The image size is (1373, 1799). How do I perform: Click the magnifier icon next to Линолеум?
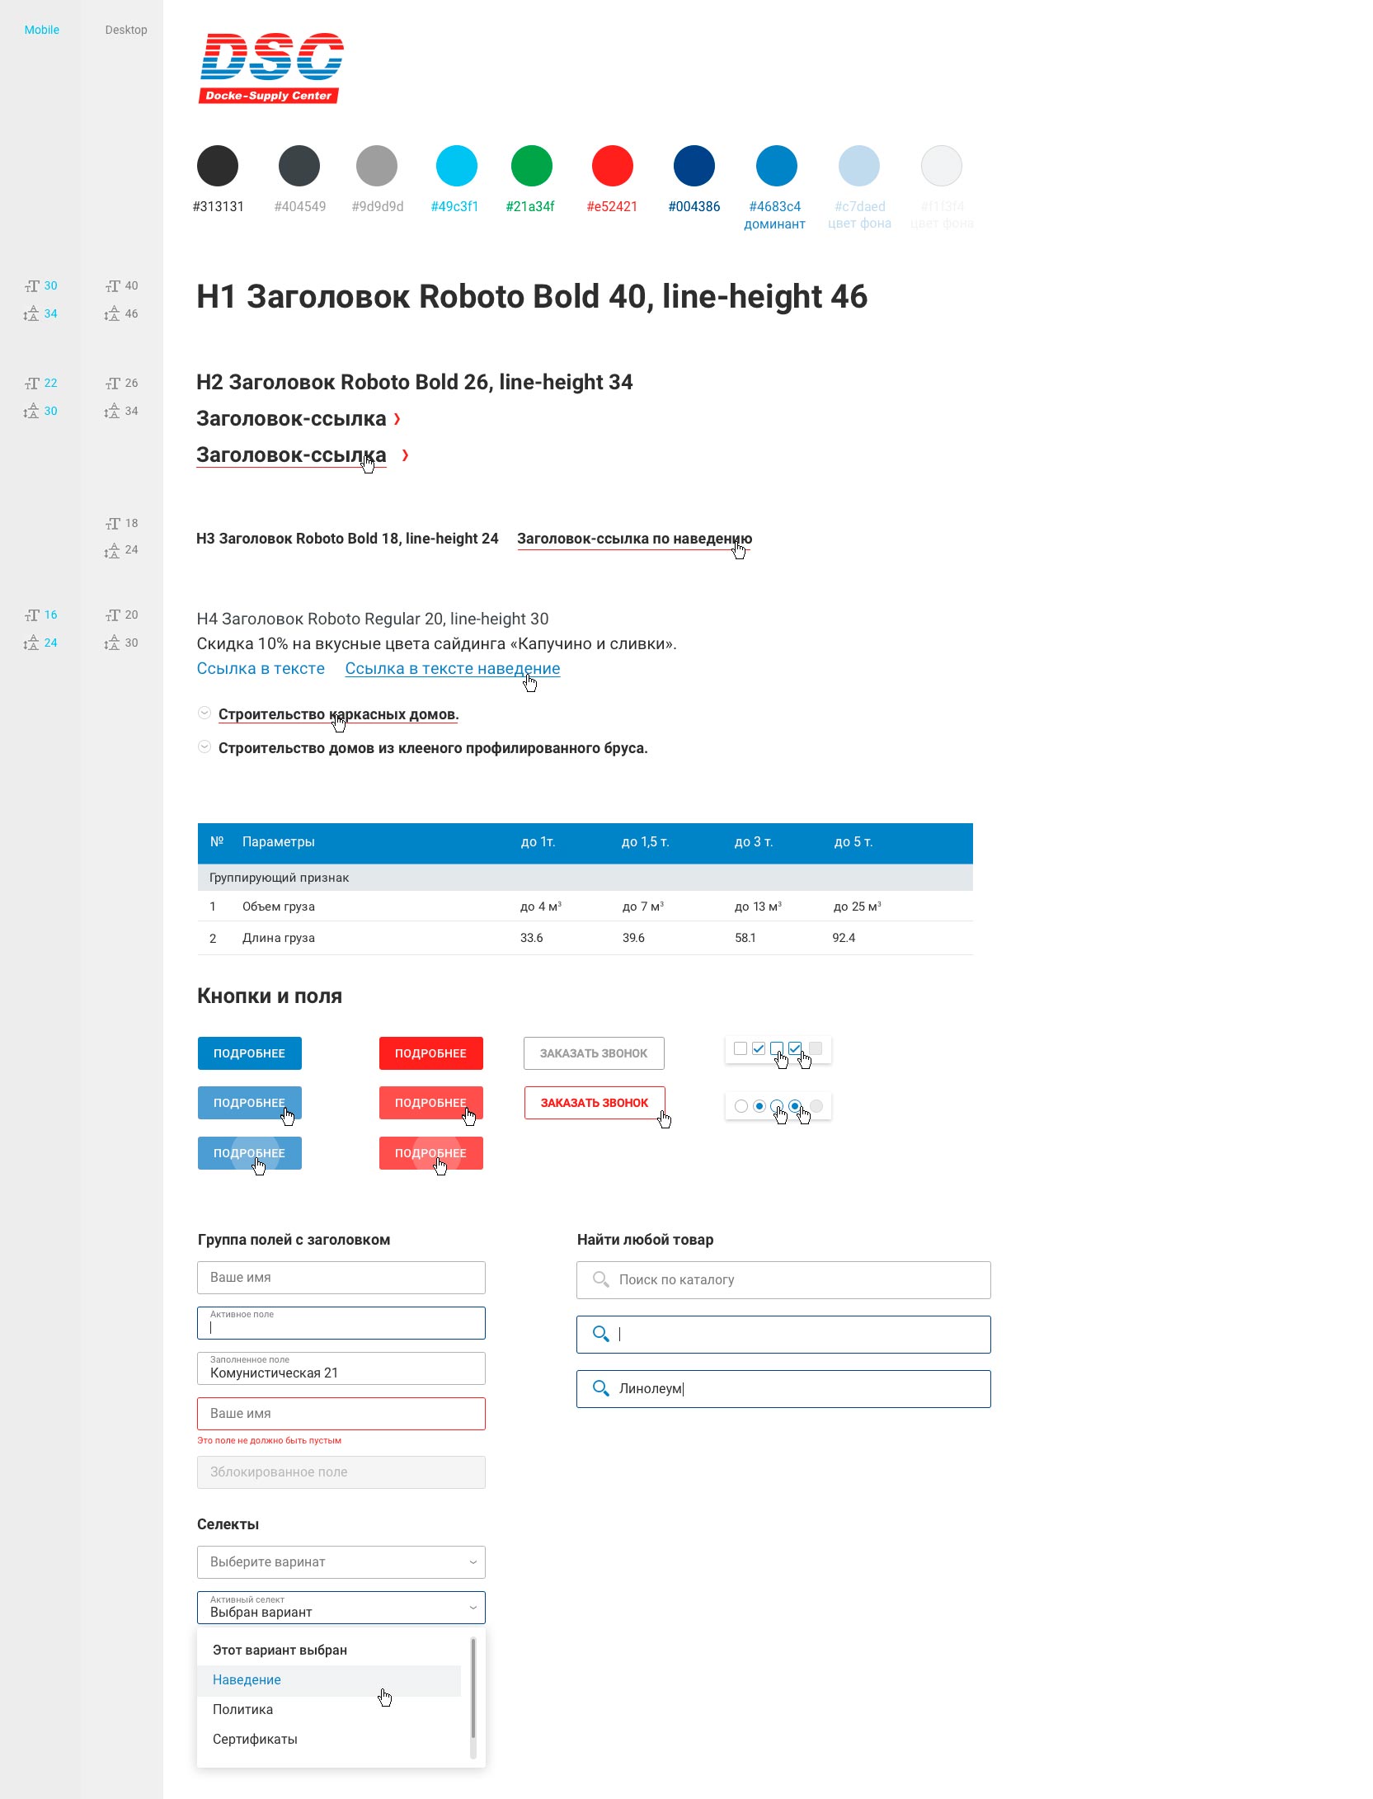tap(601, 1388)
